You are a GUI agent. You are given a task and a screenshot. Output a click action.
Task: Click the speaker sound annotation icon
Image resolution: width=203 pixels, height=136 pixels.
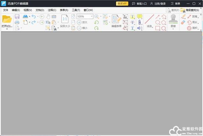[x=139, y=28]
